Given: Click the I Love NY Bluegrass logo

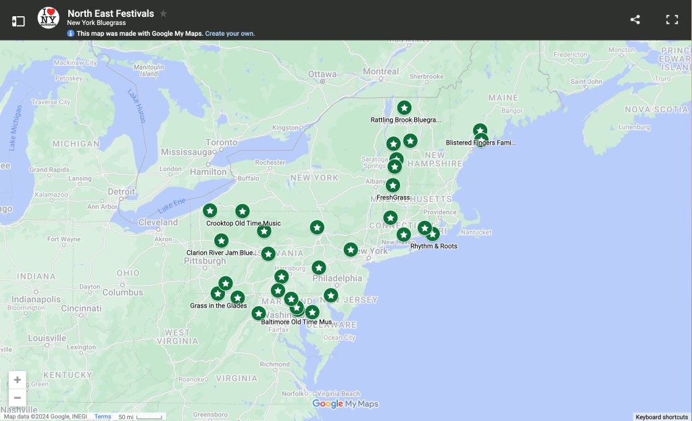Looking at the screenshot, I should click(x=49, y=18).
